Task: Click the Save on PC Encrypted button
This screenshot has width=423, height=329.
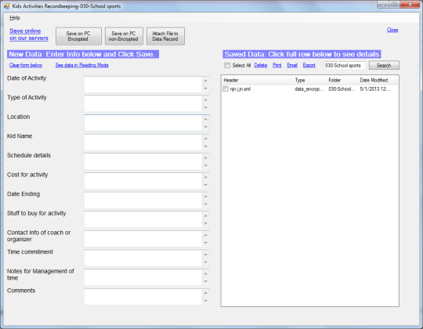Action: (x=78, y=36)
